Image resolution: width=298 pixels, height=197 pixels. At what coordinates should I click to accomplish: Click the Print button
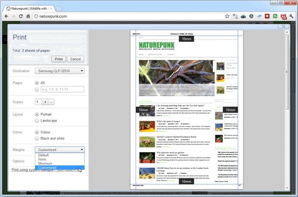pyautogui.click(x=59, y=59)
